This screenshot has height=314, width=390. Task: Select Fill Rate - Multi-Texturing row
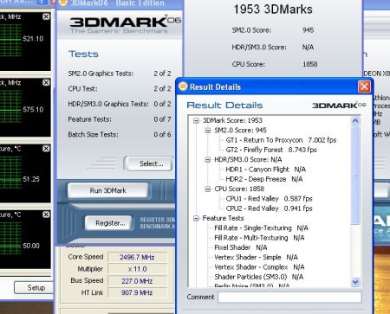(x=259, y=238)
